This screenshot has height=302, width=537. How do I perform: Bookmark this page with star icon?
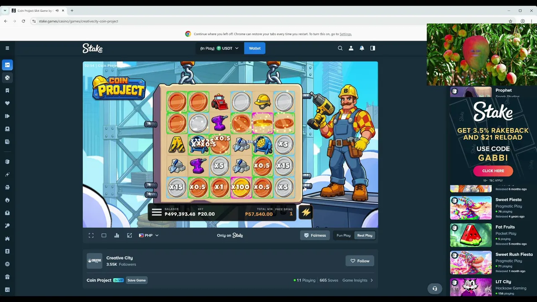(511, 21)
